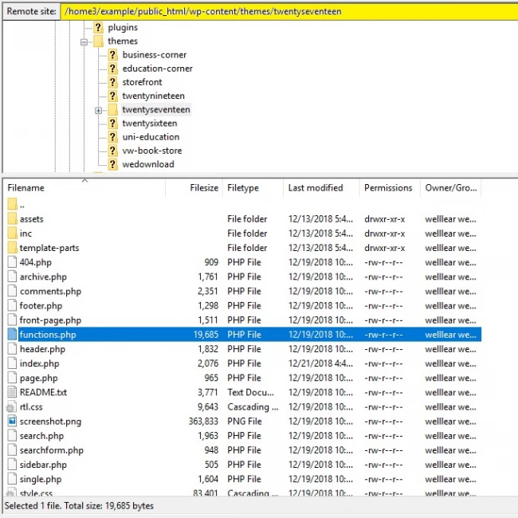The height and width of the screenshot is (518, 518).
Task: Select the front-page.php file
Action: tap(243, 320)
